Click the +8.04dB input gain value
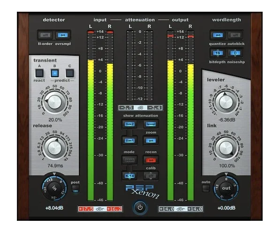This screenshot has width=280, height=233. click(x=54, y=208)
